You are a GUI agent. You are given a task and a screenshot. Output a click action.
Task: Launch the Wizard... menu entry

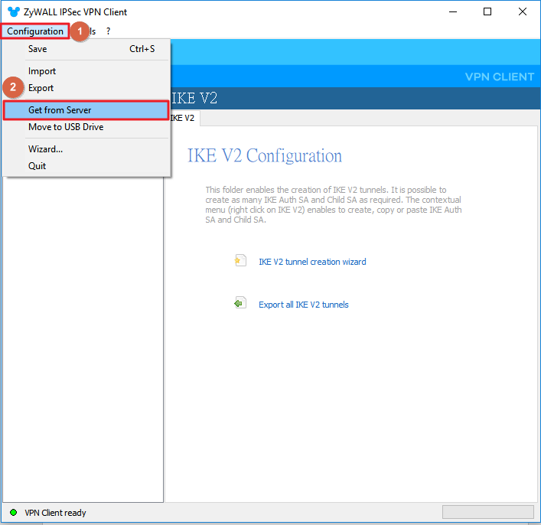coord(86,149)
